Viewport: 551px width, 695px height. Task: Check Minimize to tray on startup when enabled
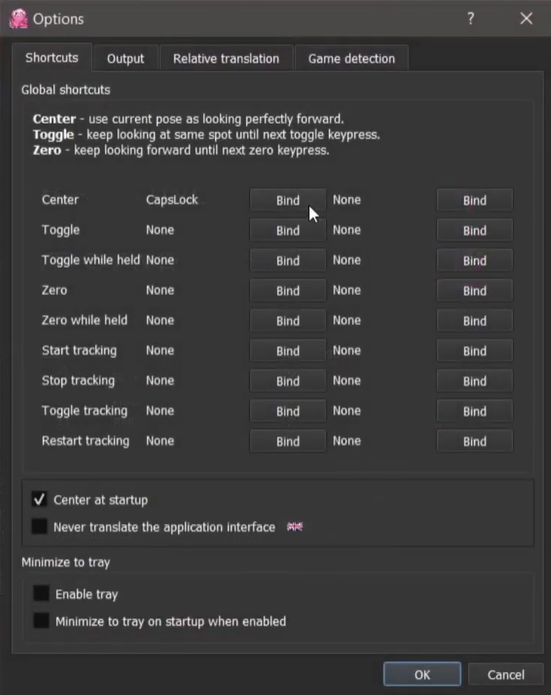point(41,620)
